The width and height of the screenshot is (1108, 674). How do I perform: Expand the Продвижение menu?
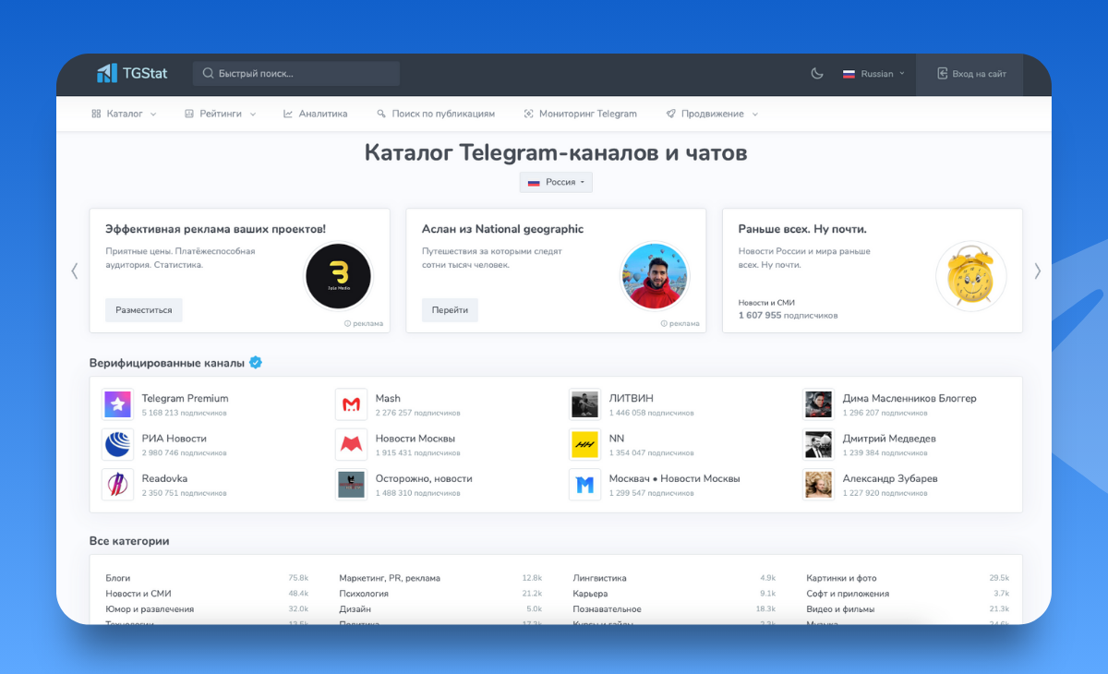coord(712,114)
